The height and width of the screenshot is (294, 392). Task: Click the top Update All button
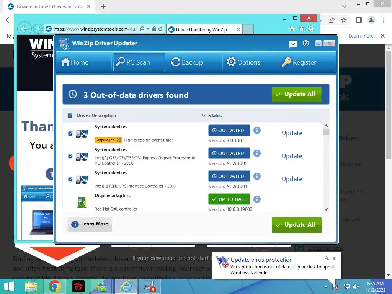point(296,94)
